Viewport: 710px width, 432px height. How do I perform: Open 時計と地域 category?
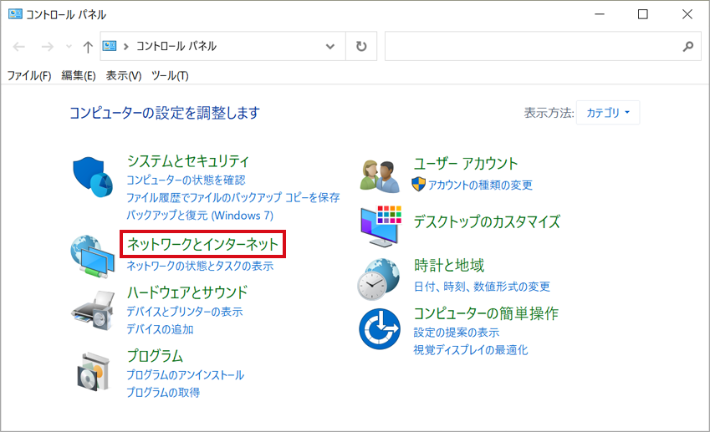click(449, 266)
